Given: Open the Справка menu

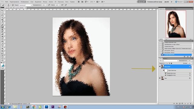Looking at the screenshot, I should (72, 2).
